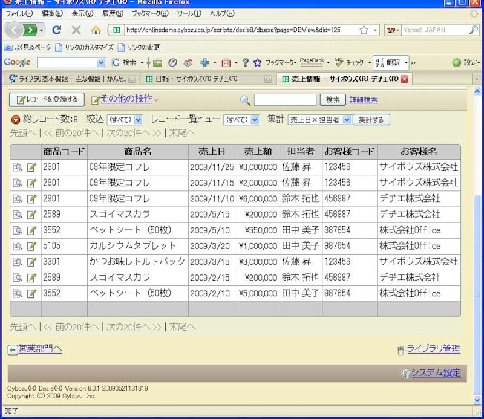Click the Firefox back arrow button
This screenshot has height=419, width=484.
tap(14, 30)
